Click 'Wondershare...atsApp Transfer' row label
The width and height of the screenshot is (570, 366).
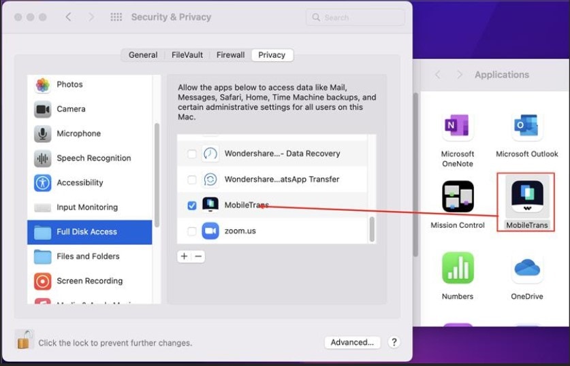pos(282,180)
